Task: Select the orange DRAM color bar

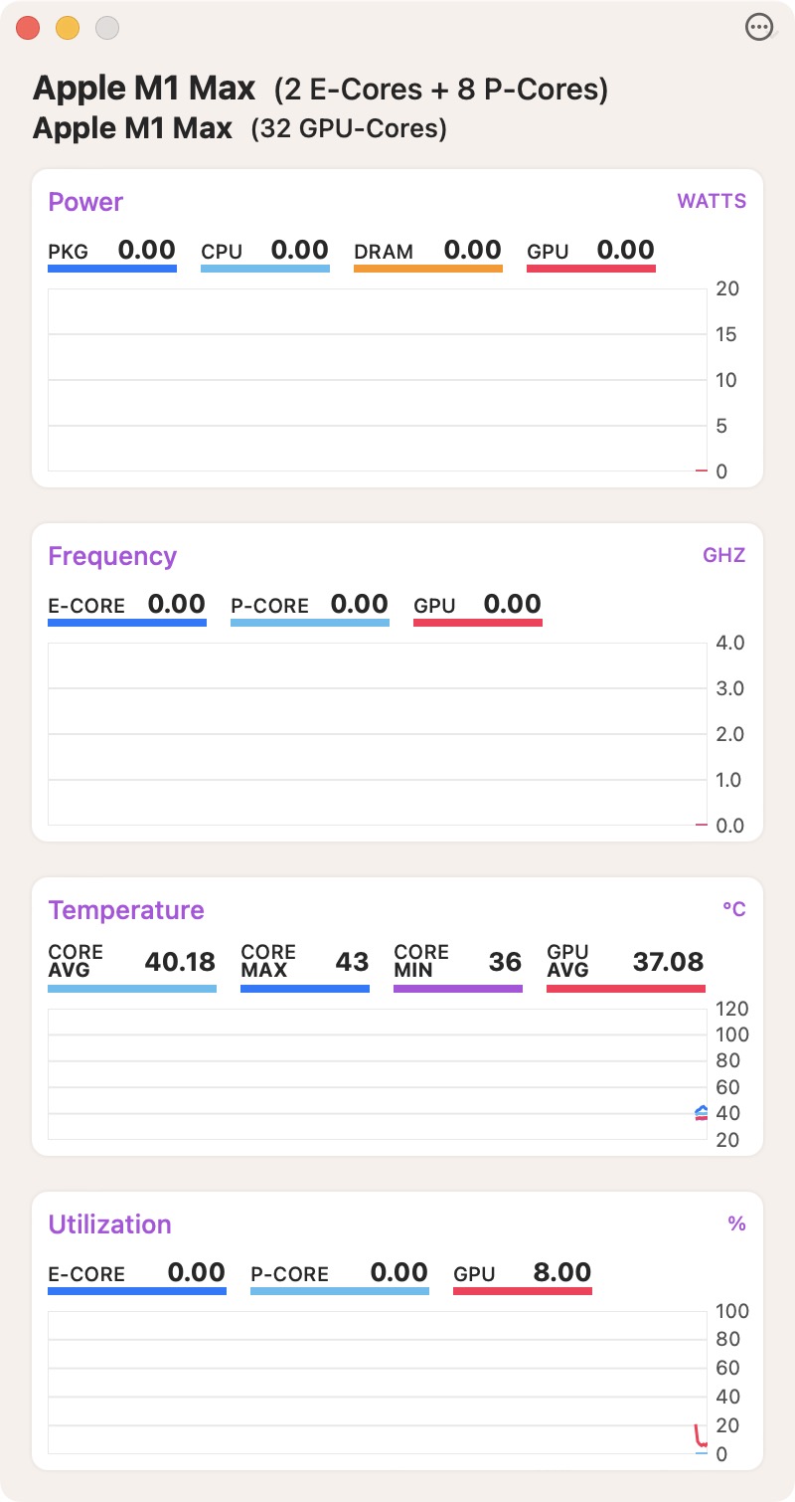Action: (427, 269)
